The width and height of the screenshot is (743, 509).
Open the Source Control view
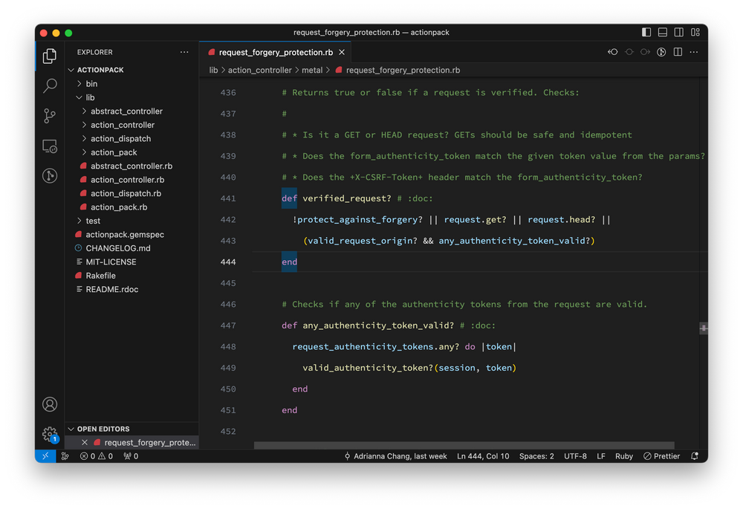(x=50, y=116)
